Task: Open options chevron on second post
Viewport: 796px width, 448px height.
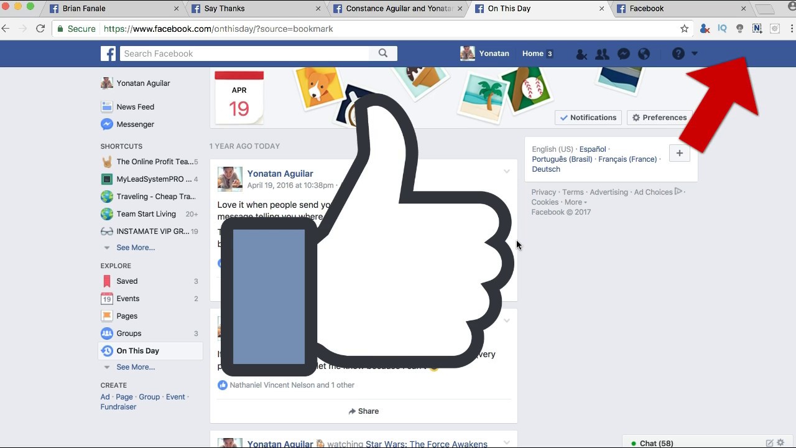Action: [506, 321]
